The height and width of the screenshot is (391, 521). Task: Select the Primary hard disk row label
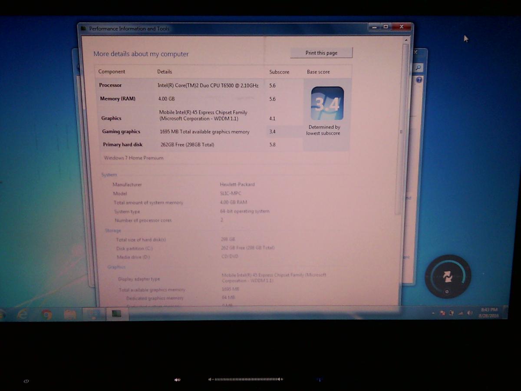[x=122, y=145]
